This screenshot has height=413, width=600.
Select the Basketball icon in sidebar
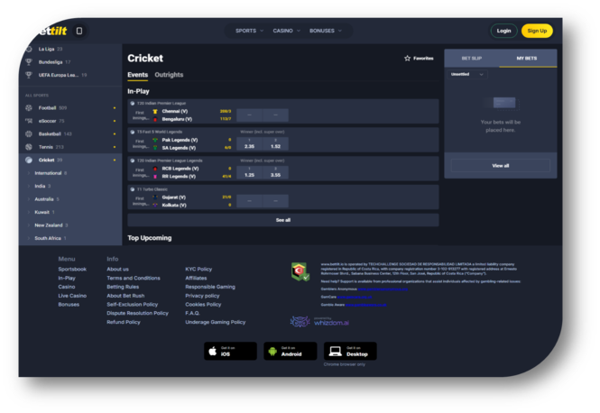(29, 133)
